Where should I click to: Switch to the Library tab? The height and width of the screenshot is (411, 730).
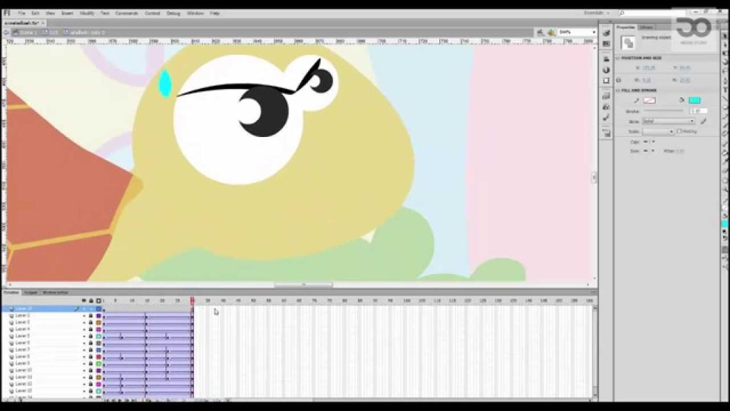646,28
